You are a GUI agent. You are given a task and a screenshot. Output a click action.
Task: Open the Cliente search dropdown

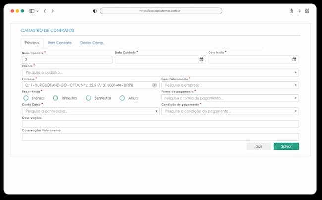161,72
